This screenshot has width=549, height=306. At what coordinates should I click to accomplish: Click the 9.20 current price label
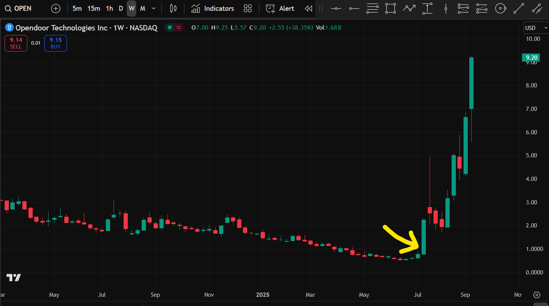(531, 58)
